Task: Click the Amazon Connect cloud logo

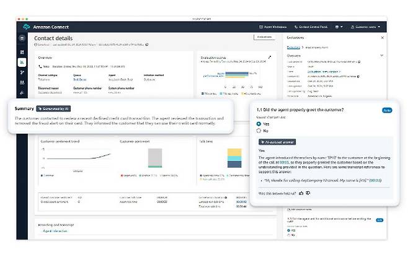Action: (26, 27)
